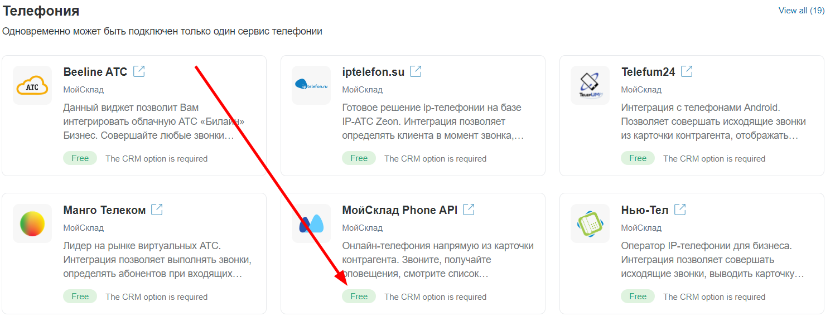Open the Beeline ATC title
Viewport: 835px width, 326px height.
coord(95,72)
